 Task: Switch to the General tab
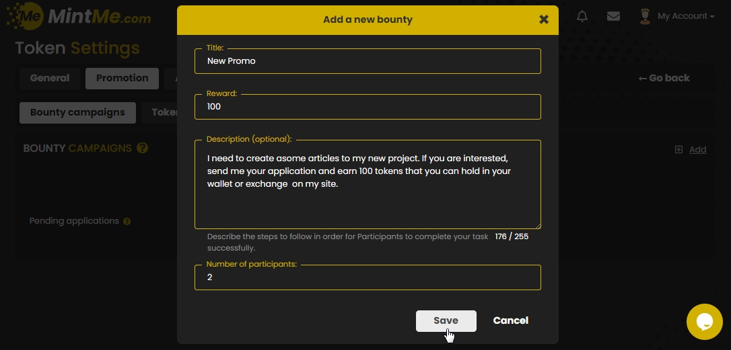pos(50,78)
